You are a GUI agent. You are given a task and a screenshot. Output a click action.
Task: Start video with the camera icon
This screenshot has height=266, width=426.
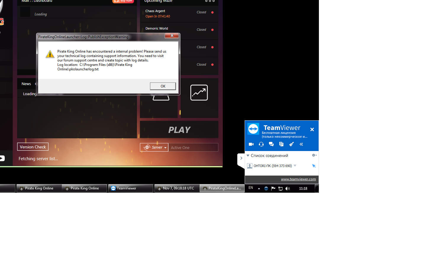click(251, 144)
